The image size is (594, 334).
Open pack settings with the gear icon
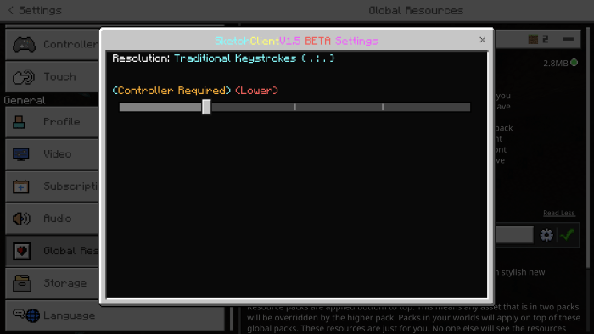coord(546,235)
